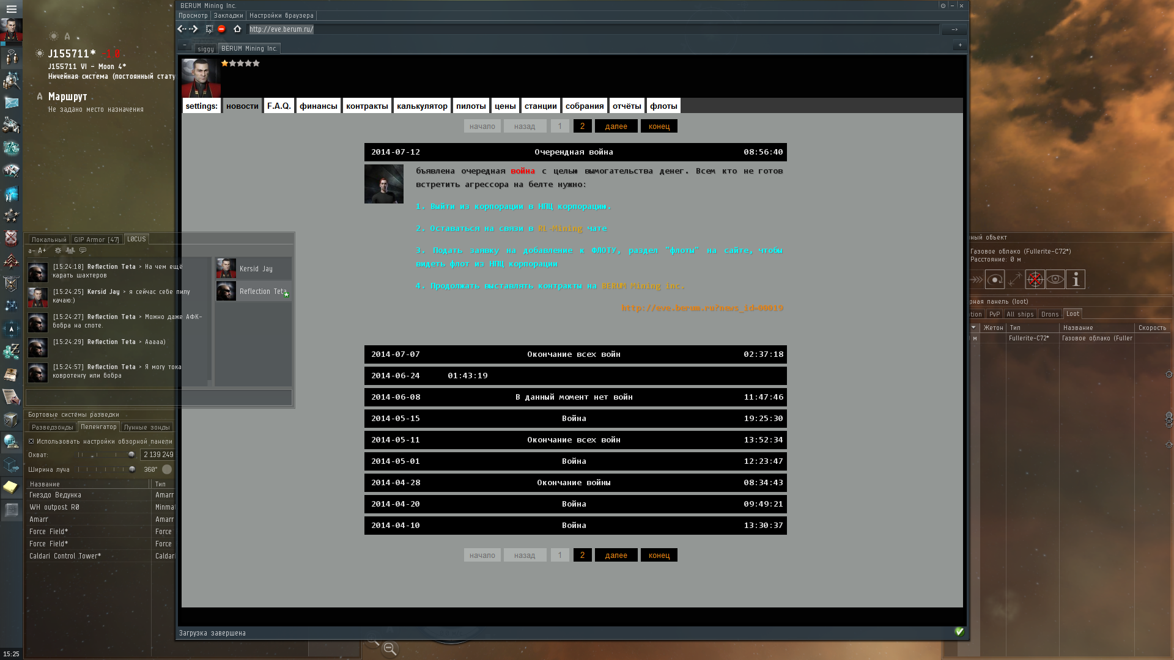Open People & Places chat icon
The width and height of the screenshot is (1174, 660).
click(11, 57)
